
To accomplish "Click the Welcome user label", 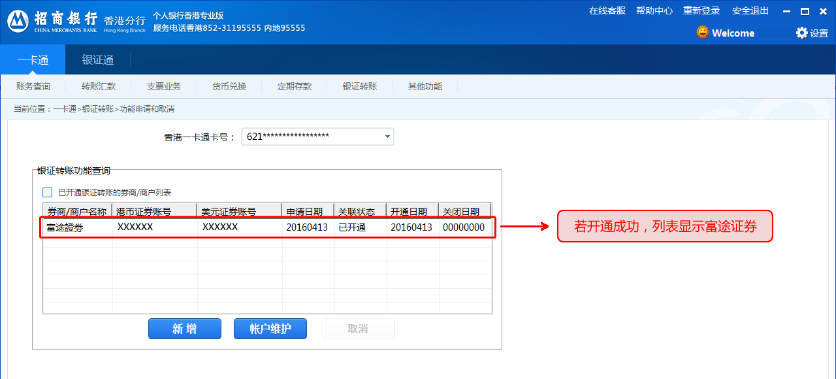I will pyautogui.click(x=733, y=33).
